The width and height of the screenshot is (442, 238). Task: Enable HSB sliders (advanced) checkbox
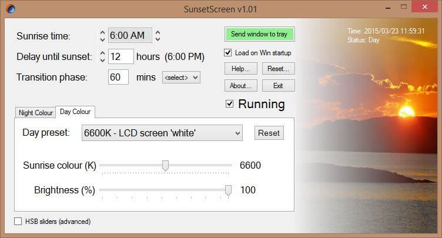coord(18,222)
